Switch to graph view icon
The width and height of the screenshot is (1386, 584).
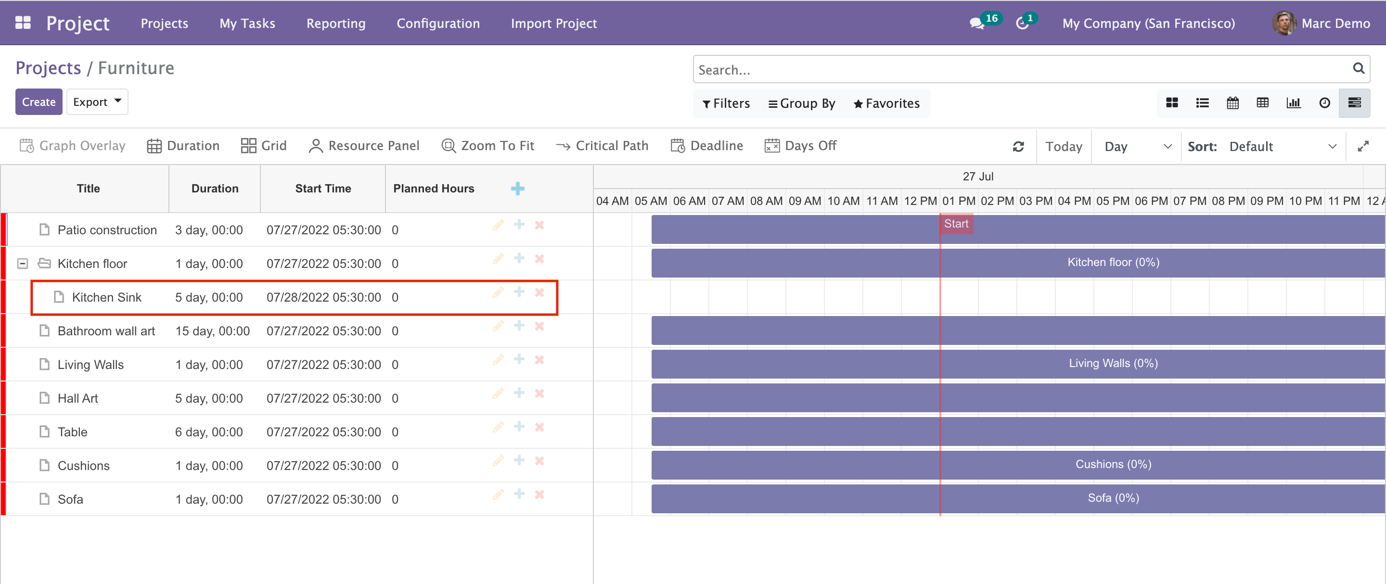pyautogui.click(x=1293, y=103)
